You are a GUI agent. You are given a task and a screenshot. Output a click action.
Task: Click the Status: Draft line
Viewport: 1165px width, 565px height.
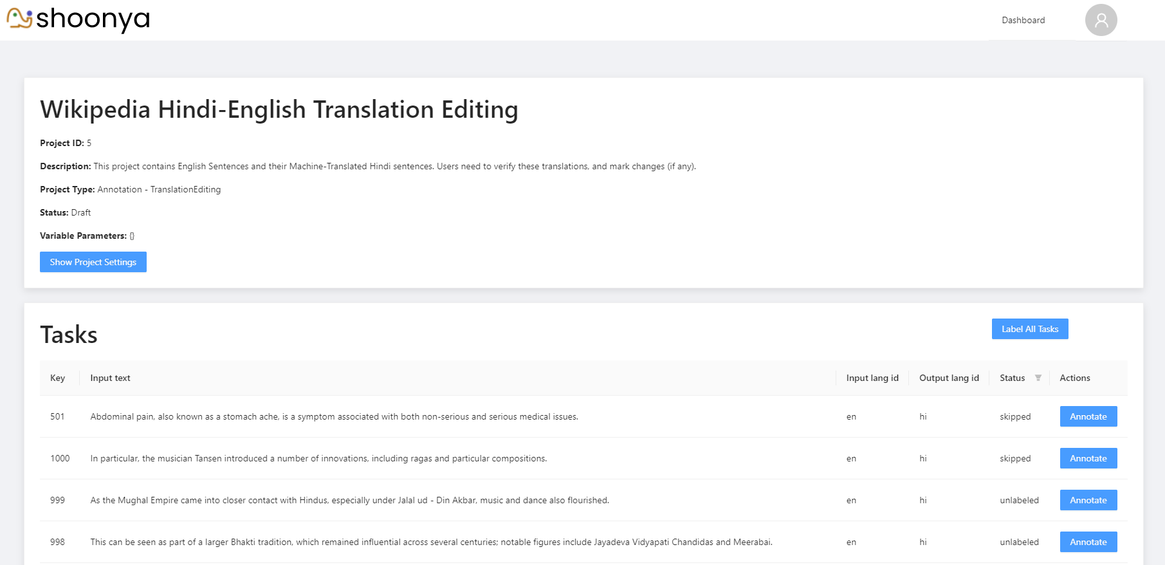point(65,212)
